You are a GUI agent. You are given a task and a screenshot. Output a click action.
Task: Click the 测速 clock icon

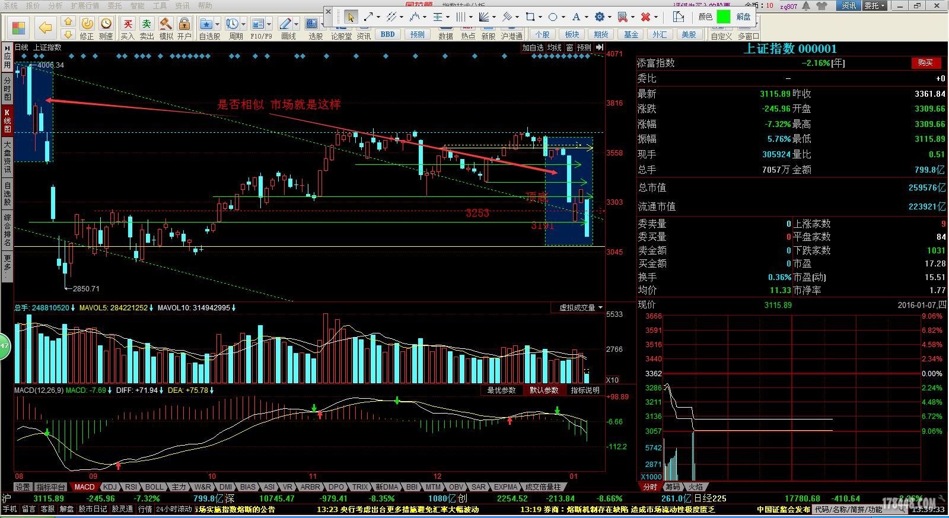tap(106, 24)
